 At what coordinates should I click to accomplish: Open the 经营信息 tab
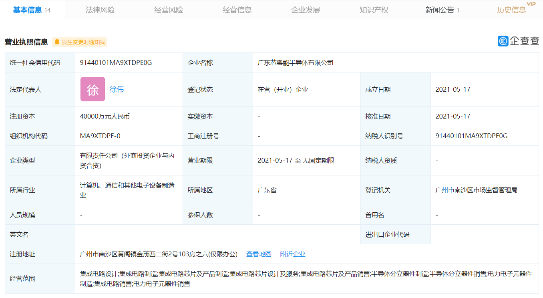[x=237, y=10]
